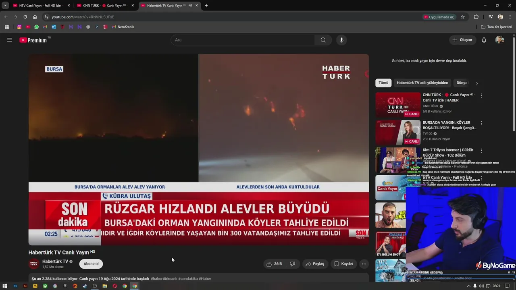Open Chrome three-dot menu
516x290 pixels.
tap(509, 17)
